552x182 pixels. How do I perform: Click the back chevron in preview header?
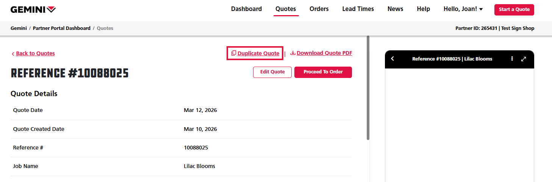(392, 59)
